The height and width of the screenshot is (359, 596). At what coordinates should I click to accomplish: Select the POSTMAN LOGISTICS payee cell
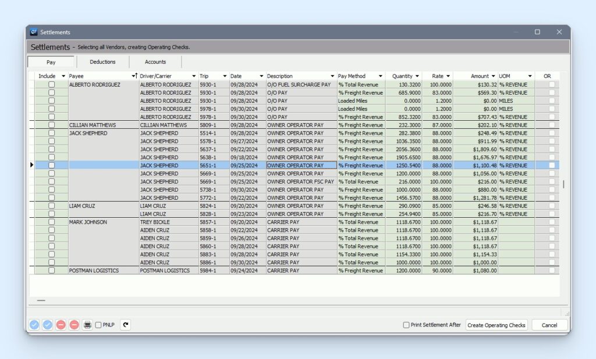104,270
